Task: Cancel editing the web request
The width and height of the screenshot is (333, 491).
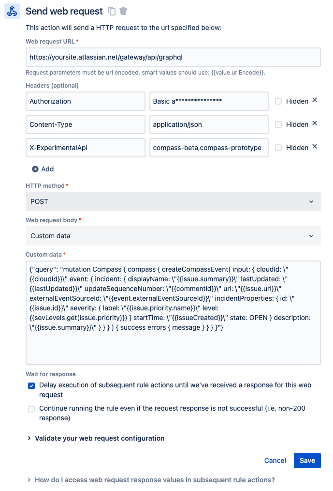Action: 275,460
